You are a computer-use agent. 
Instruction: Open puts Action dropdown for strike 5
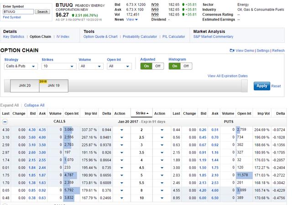162,175
